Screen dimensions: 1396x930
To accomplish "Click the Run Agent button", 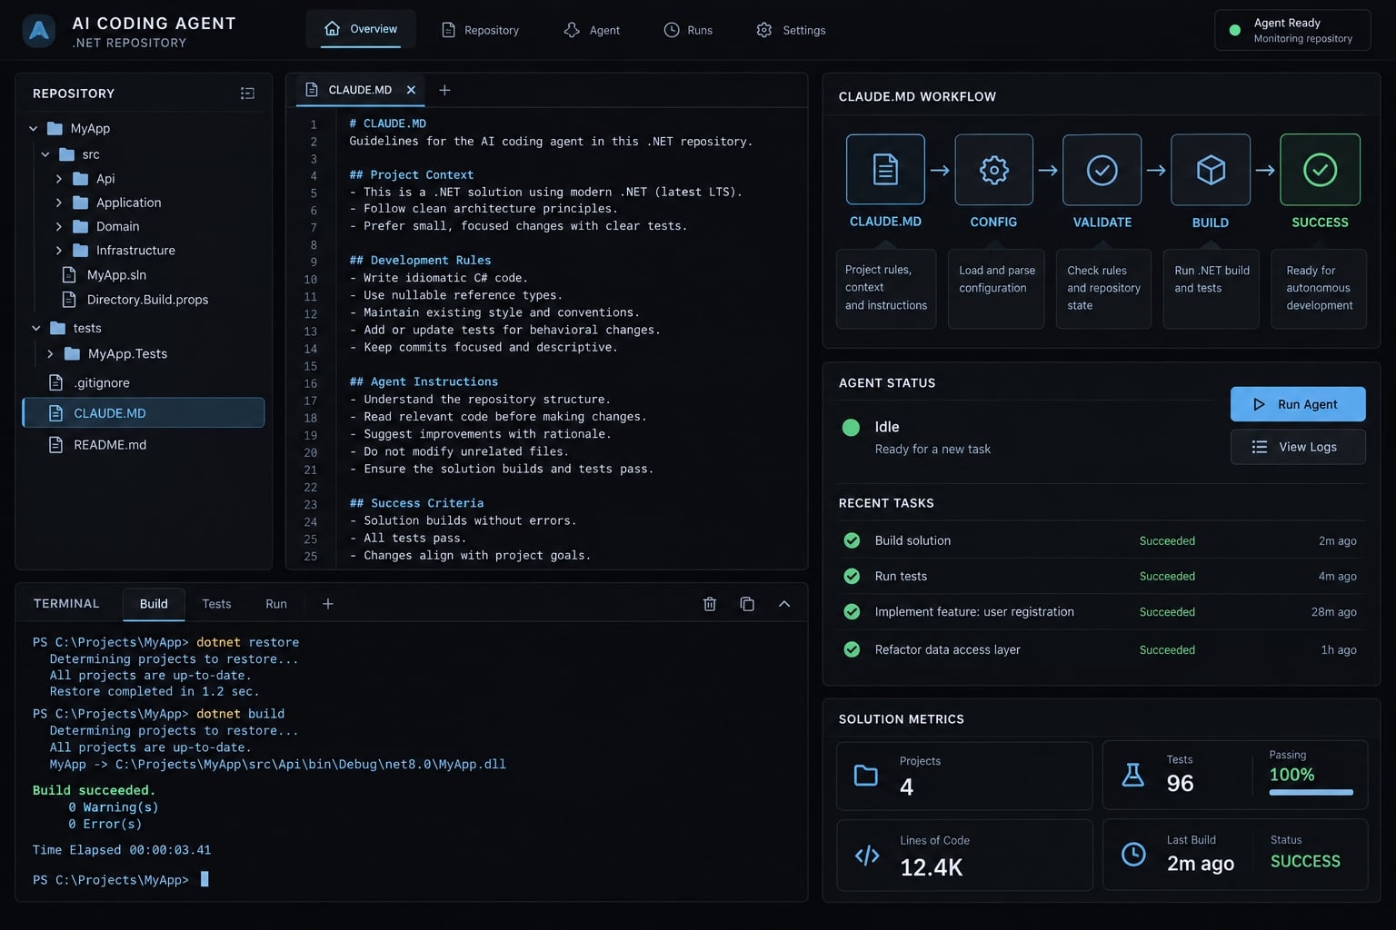I will coord(1298,404).
